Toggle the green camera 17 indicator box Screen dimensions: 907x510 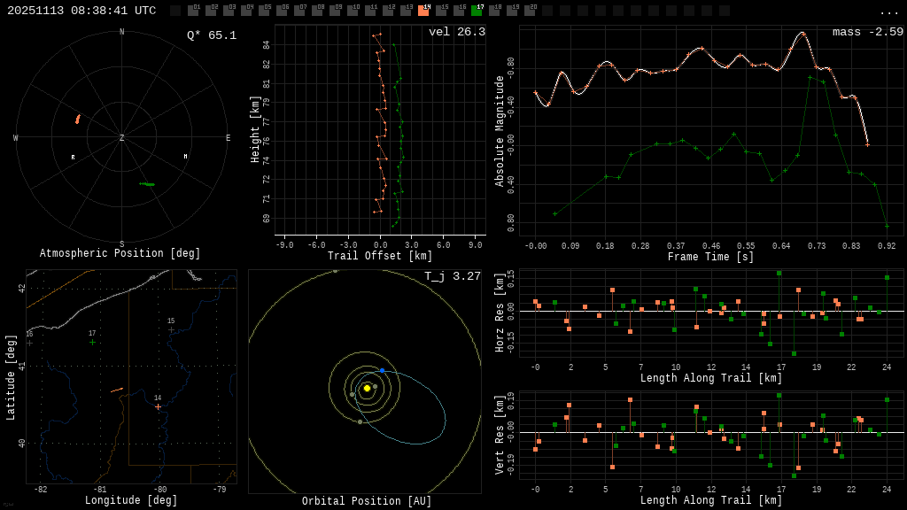[x=477, y=11]
